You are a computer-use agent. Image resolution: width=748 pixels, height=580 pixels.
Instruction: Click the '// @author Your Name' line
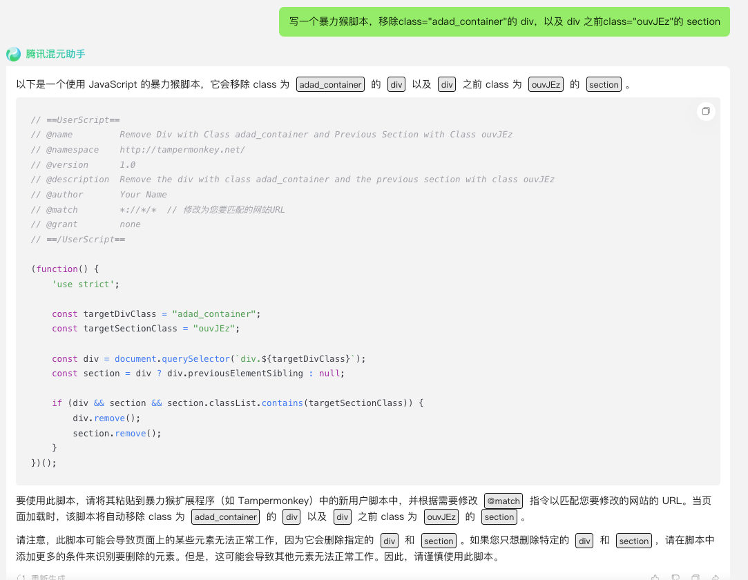99,195
